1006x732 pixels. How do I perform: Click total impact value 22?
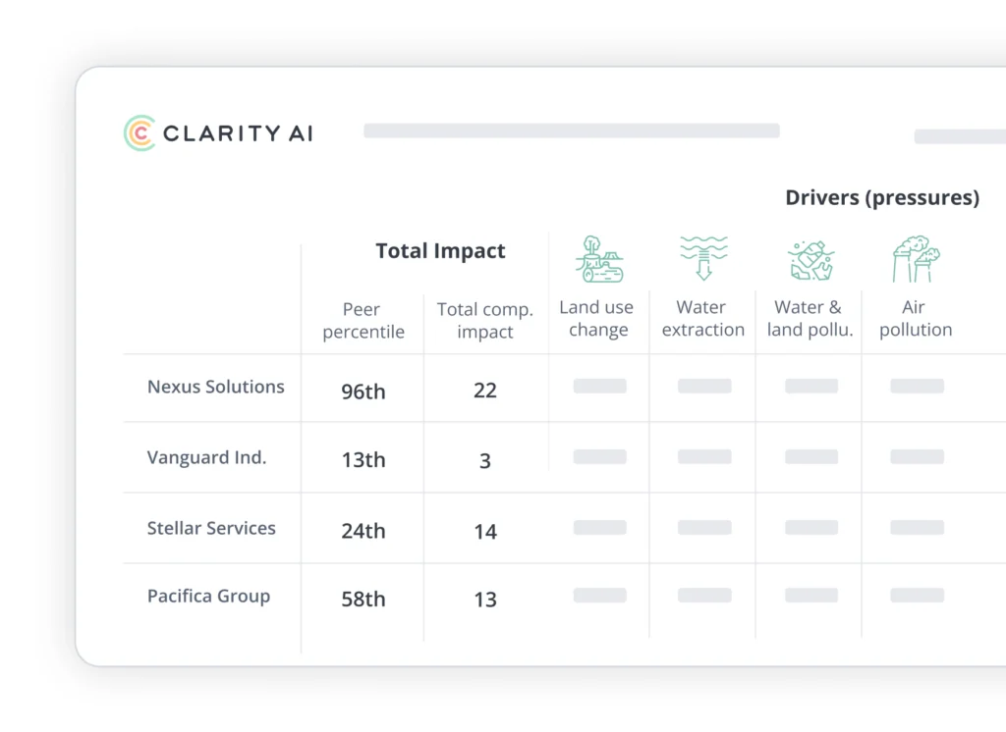pyautogui.click(x=485, y=391)
